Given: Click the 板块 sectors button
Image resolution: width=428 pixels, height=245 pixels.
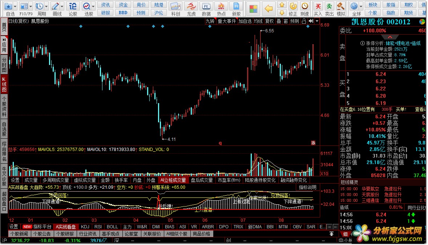Looking at the screenshot, I should (373, 5).
